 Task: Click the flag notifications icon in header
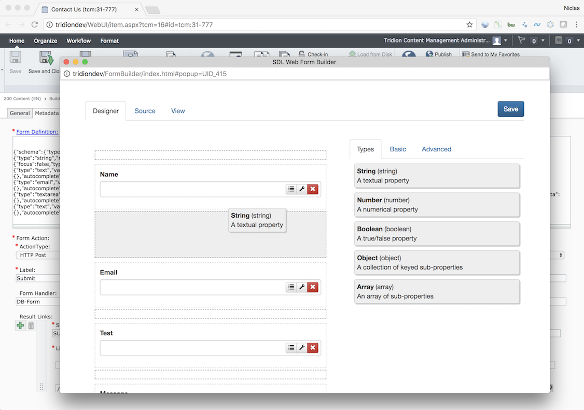(521, 40)
